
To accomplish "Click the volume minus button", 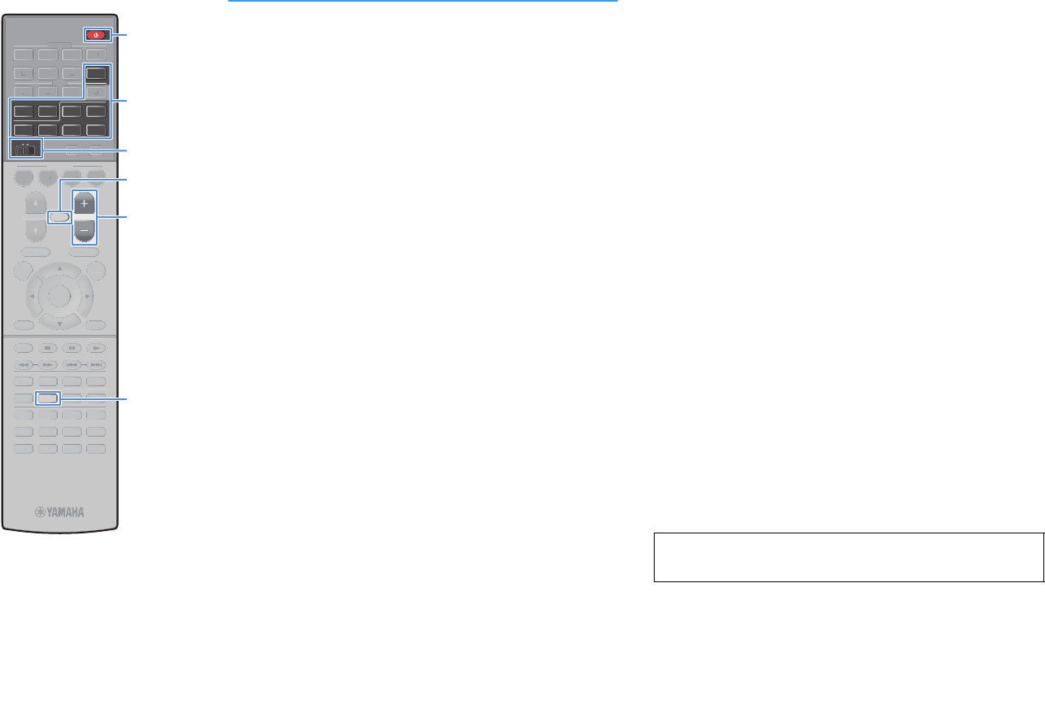I will point(85,231).
